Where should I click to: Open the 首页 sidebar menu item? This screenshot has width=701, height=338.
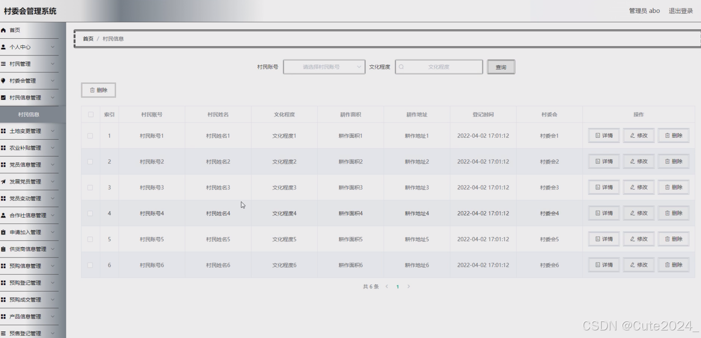[29, 30]
